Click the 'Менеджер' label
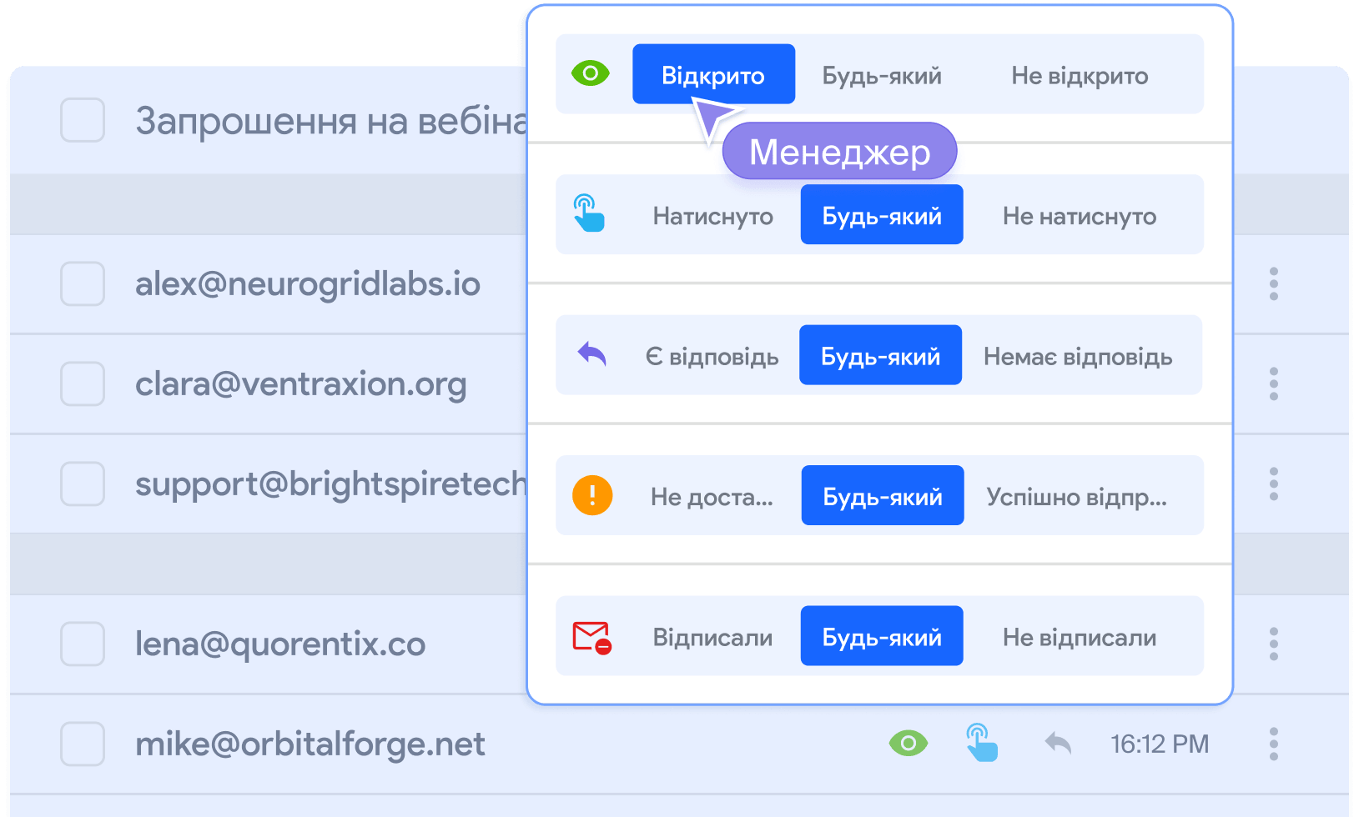This screenshot has width=1359, height=817. pos(839,151)
